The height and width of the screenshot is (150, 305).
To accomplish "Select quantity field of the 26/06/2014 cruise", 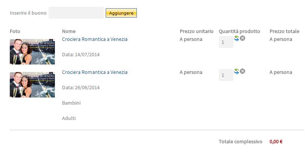I will [x=226, y=75].
